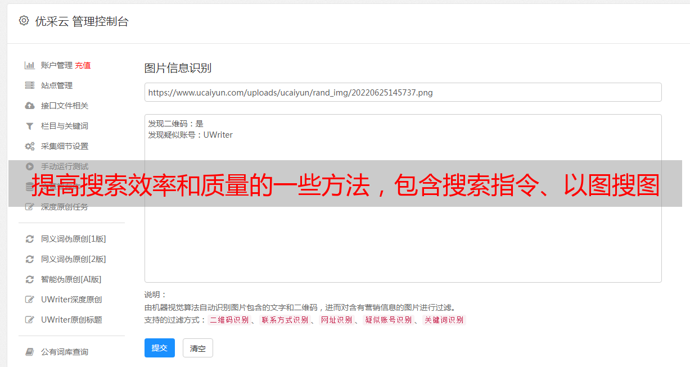The image size is (690, 367).
Task: Select 同义词伪原创[2版] menu entry
Action: 73,259
